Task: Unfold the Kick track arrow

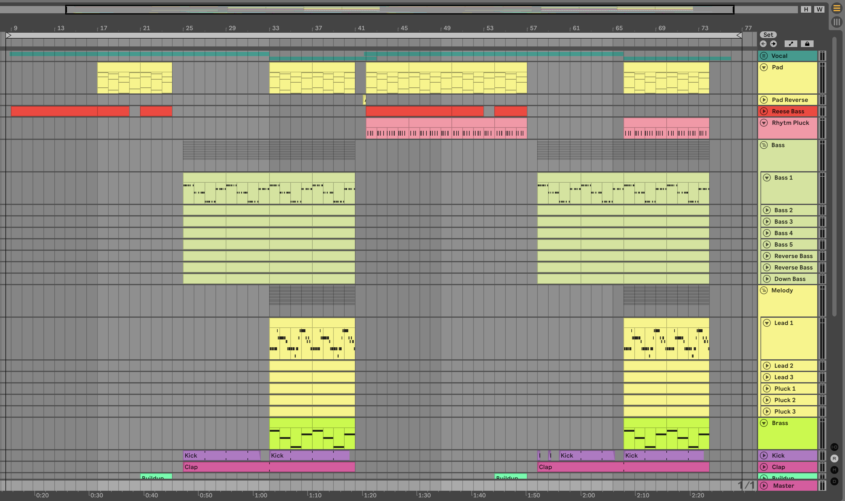Action: (x=764, y=455)
